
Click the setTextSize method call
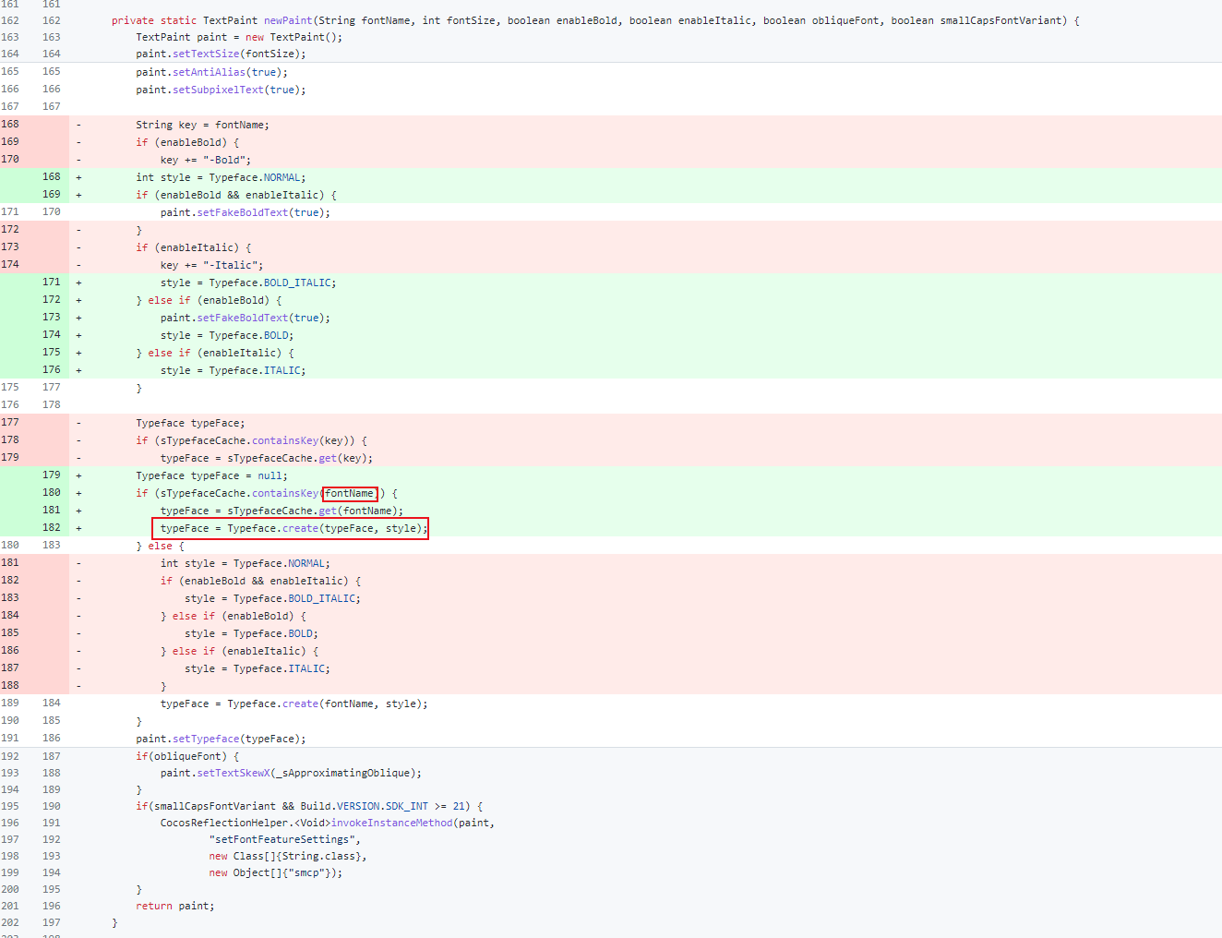point(206,54)
